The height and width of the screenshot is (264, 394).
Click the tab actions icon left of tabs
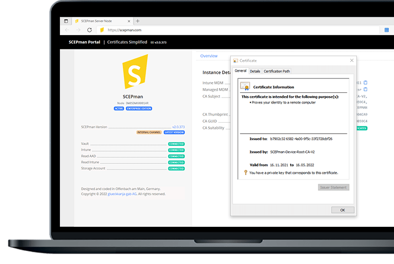(66, 21)
